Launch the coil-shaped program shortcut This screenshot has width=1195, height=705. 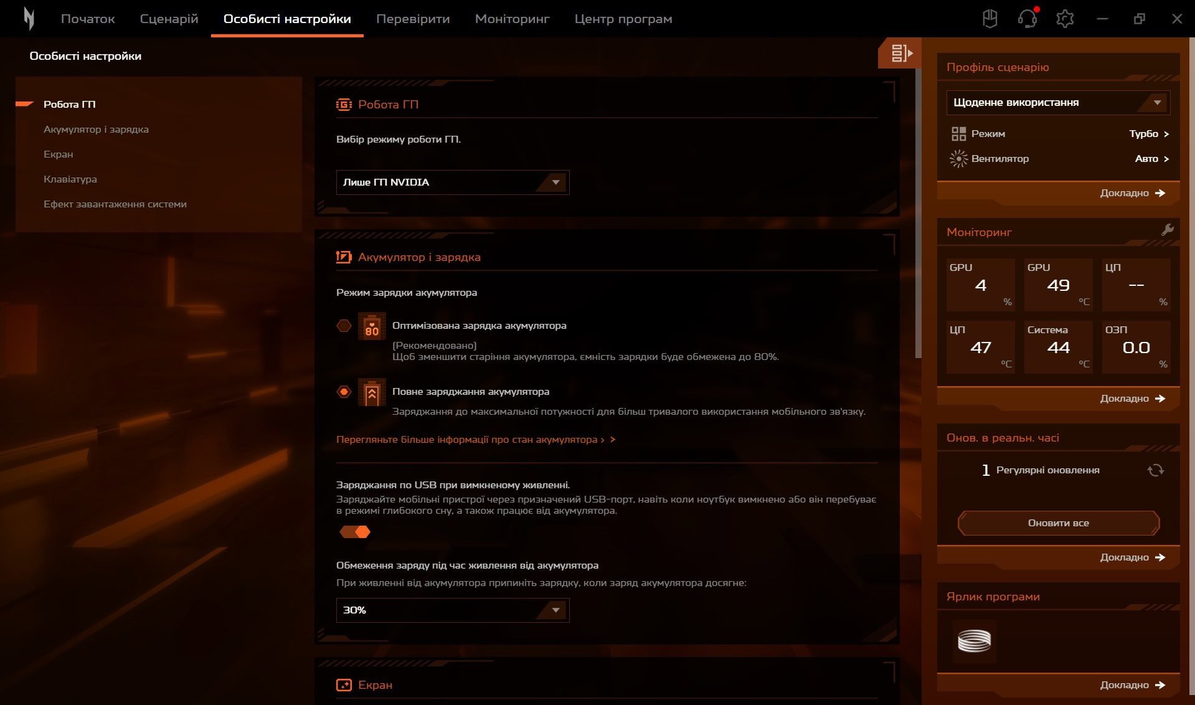pos(974,641)
